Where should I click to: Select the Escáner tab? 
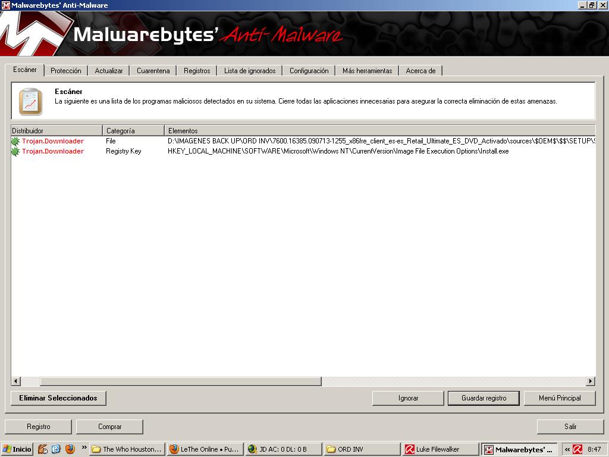click(25, 70)
